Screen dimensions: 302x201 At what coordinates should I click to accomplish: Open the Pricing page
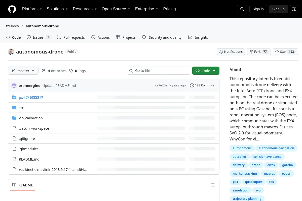point(169,9)
